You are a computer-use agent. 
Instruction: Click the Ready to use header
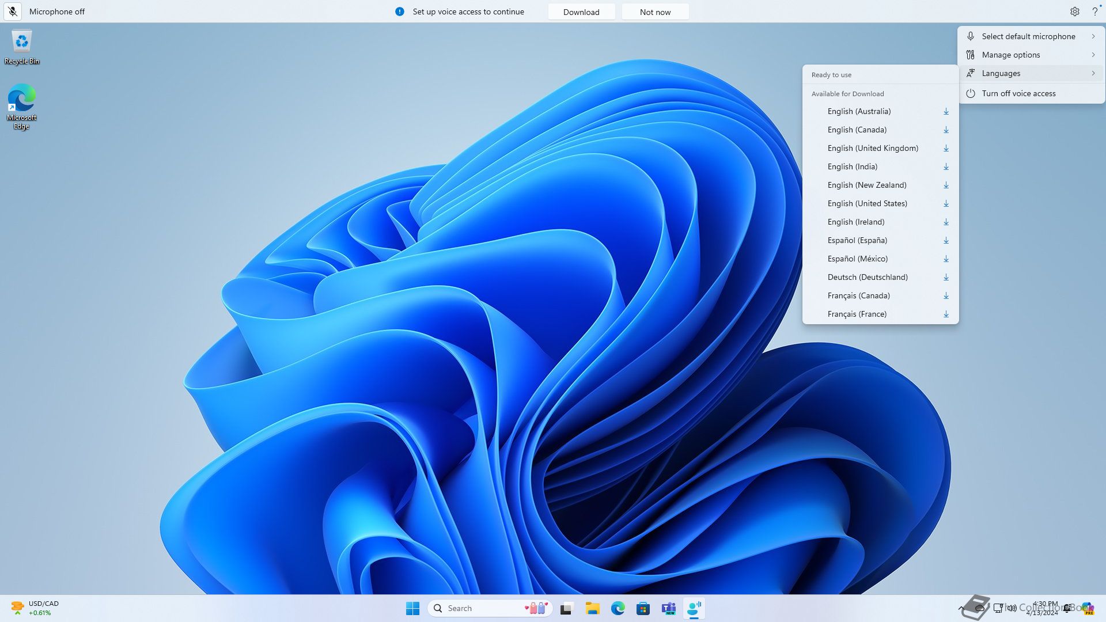(831, 75)
